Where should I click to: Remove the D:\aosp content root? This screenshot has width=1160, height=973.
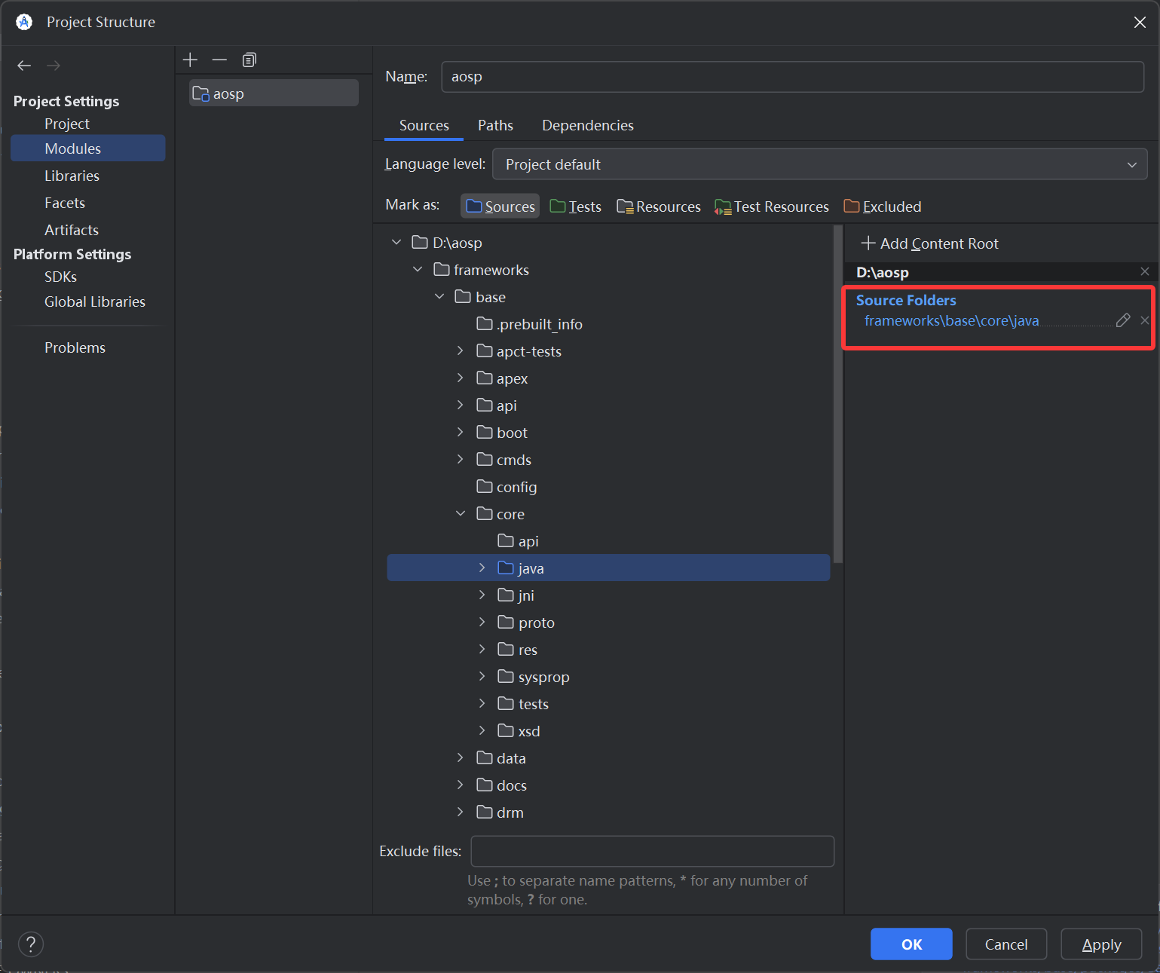[x=1145, y=271]
